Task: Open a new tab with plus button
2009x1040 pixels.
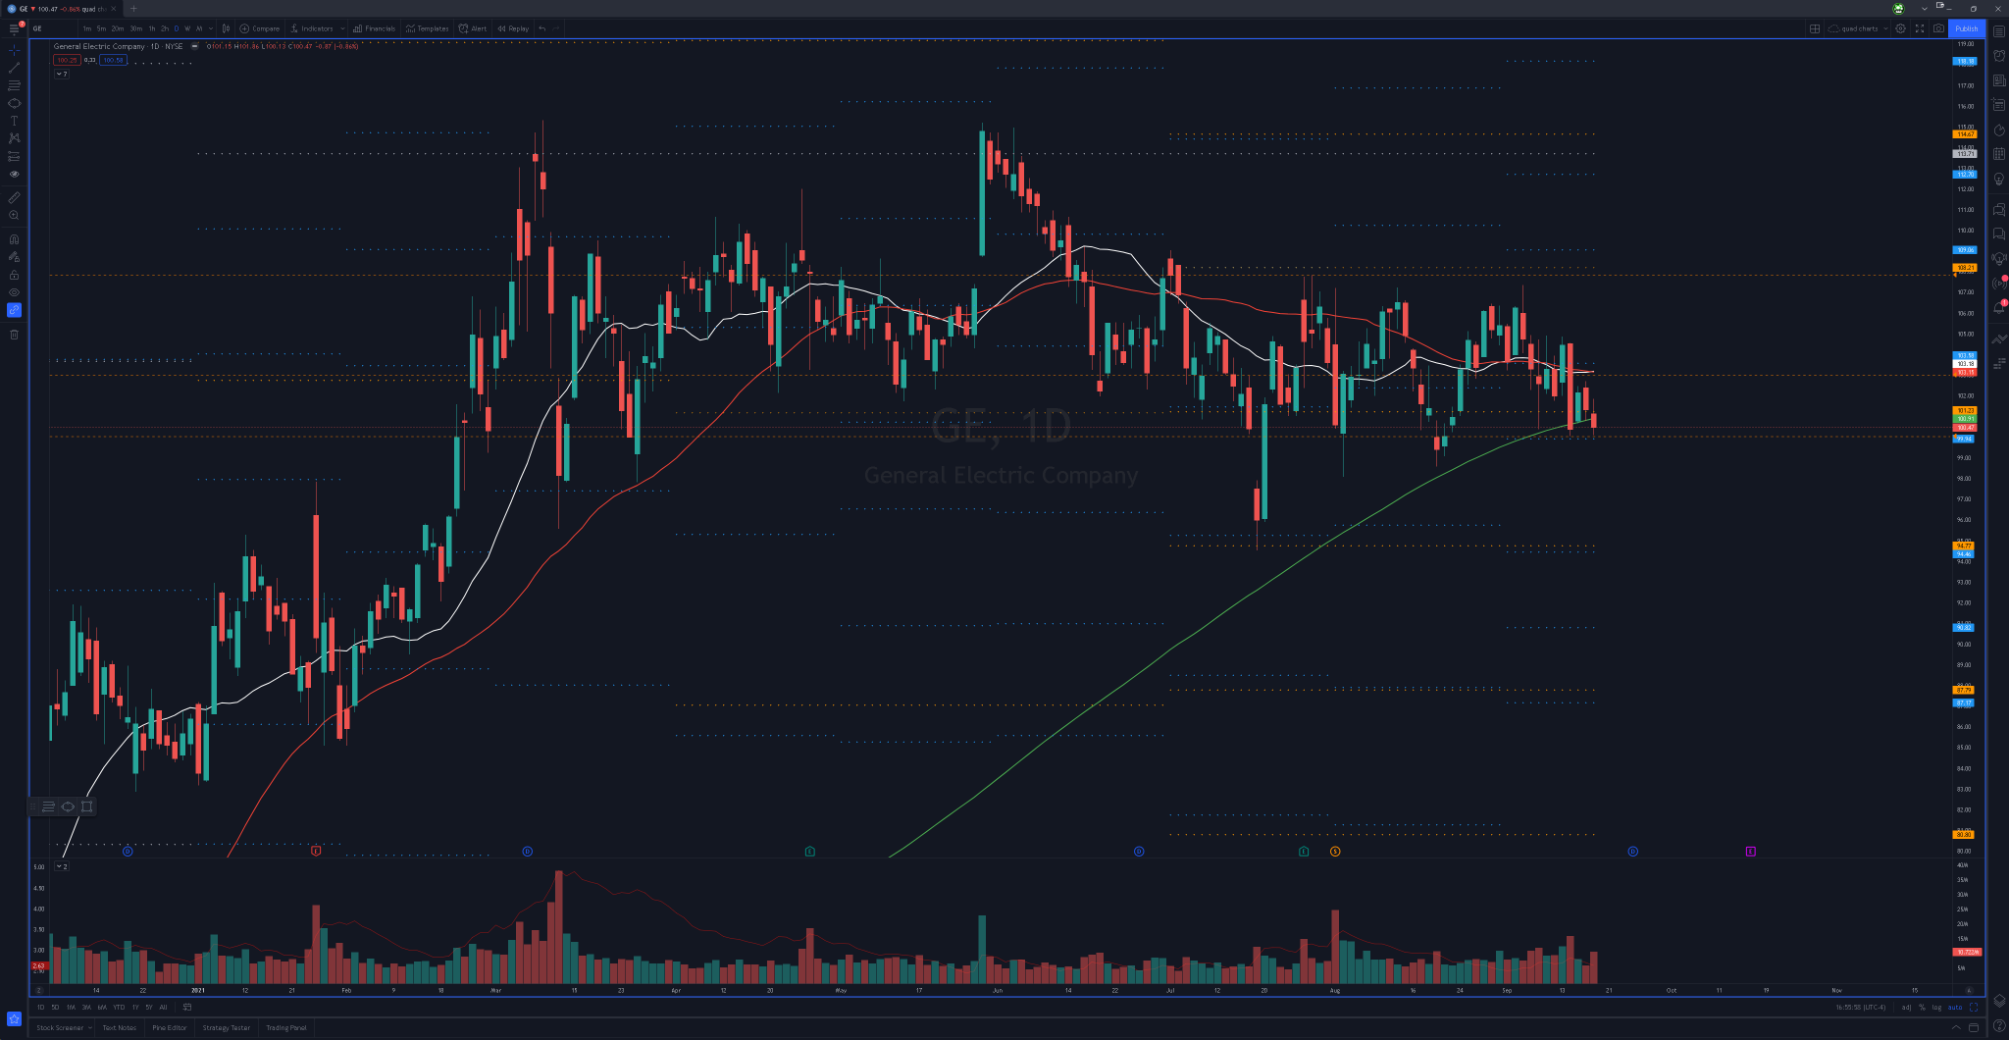Action: (x=133, y=9)
